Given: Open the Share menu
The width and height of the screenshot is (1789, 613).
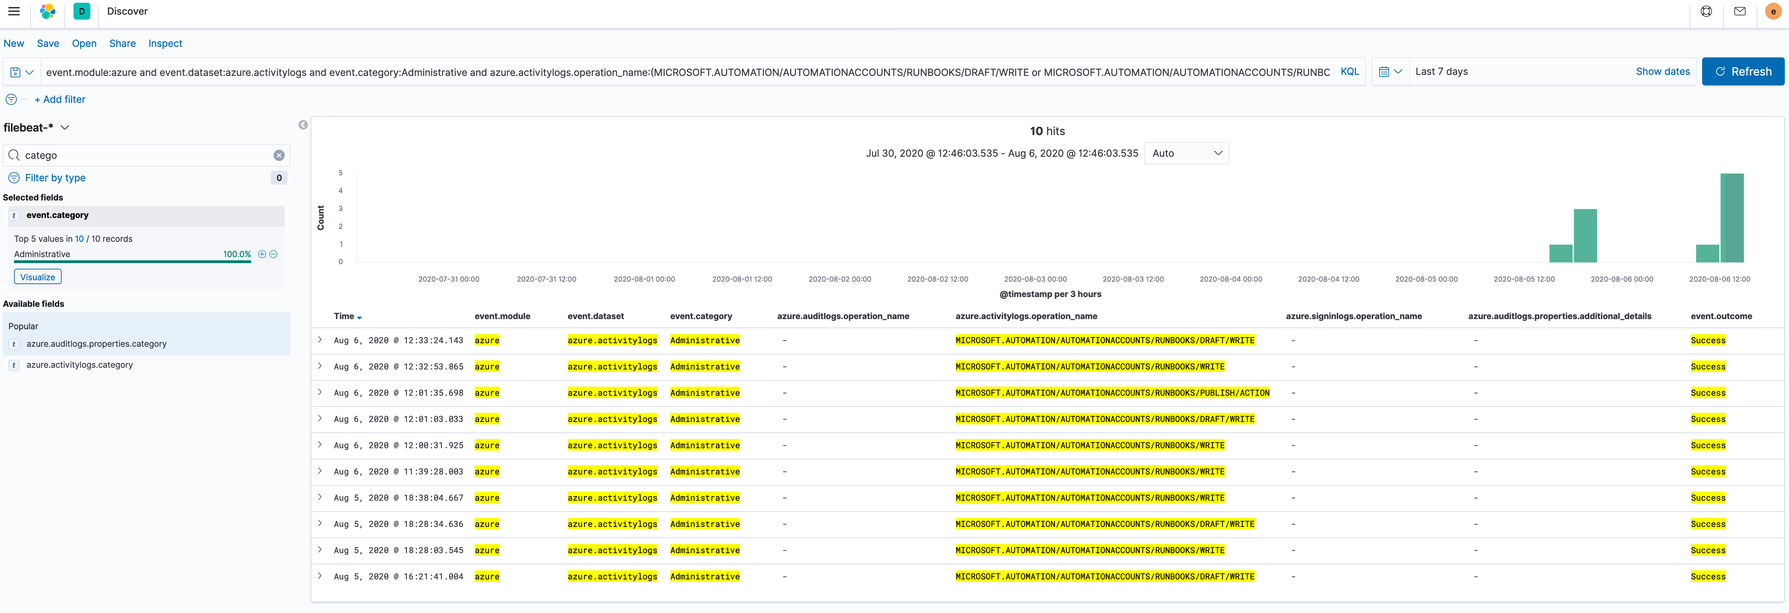Looking at the screenshot, I should pyautogui.click(x=122, y=43).
